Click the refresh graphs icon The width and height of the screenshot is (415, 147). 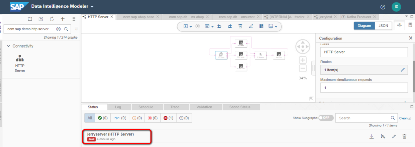pyautogui.click(x=52, y=19)
